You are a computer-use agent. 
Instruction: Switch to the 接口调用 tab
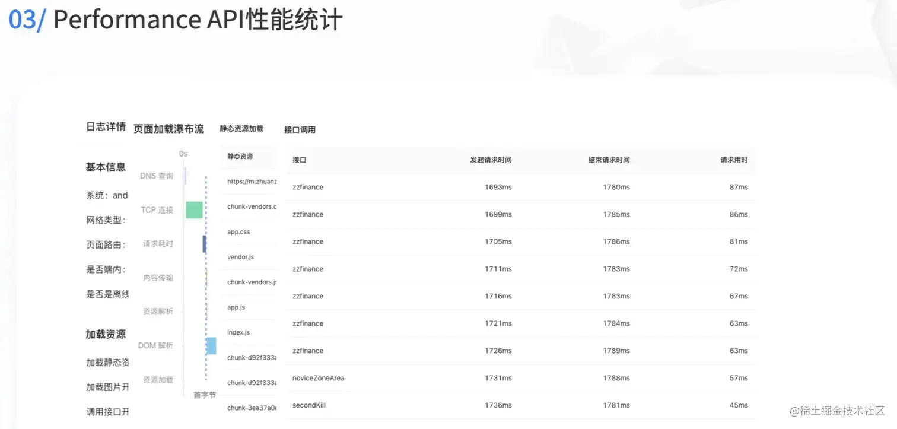click(300, 129)
